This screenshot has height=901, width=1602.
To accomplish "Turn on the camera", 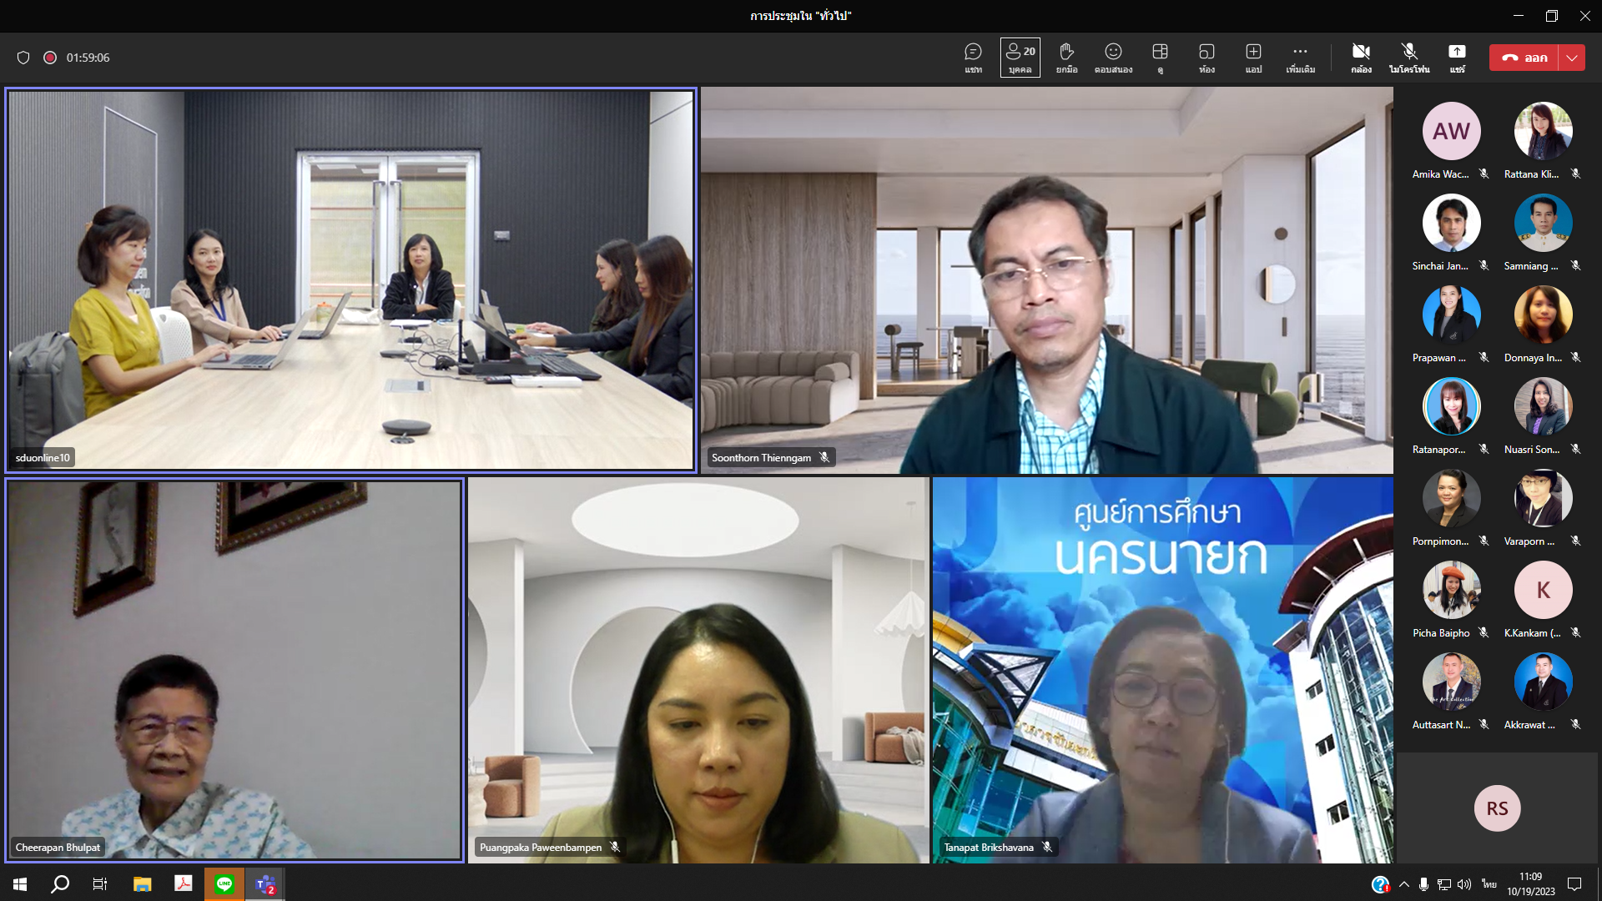I will tap(1361, 58).
